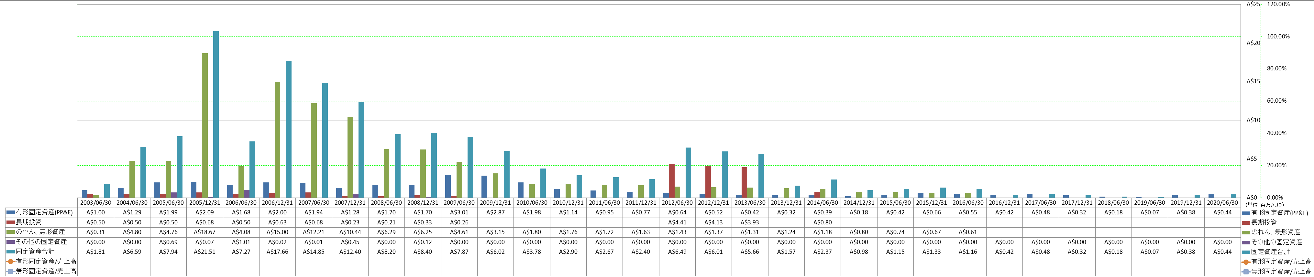The height and width of the screenshot is (277, 1314).
Task: Click the red 長期投資 swatch in the left table legend
Action: (11, 222)
